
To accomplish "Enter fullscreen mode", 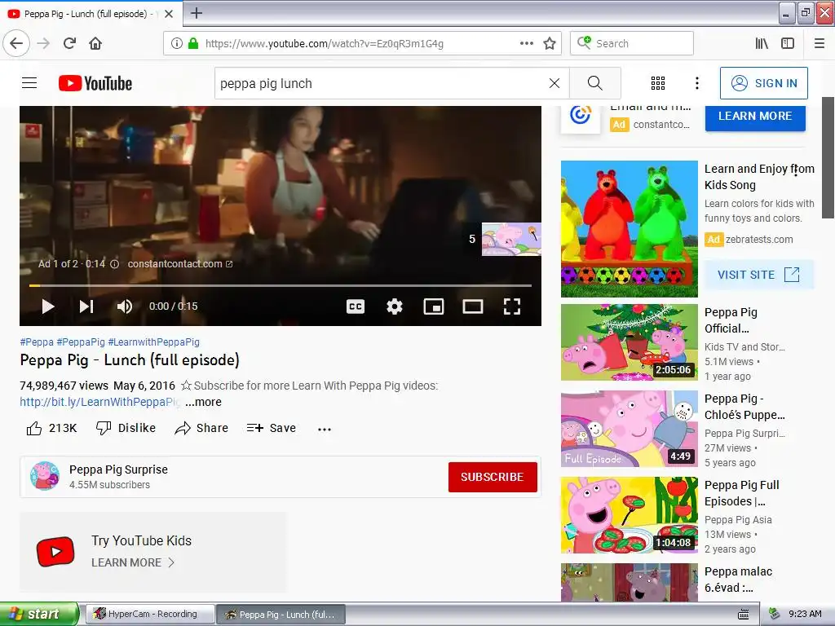I will click(x=512, y=306).
